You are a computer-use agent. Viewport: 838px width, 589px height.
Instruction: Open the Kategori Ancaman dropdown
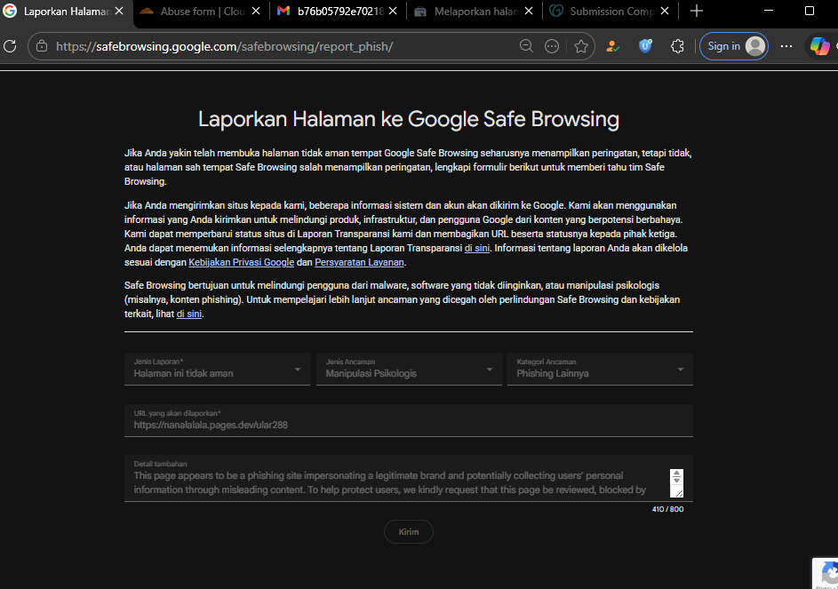click(x=600, y=369)
